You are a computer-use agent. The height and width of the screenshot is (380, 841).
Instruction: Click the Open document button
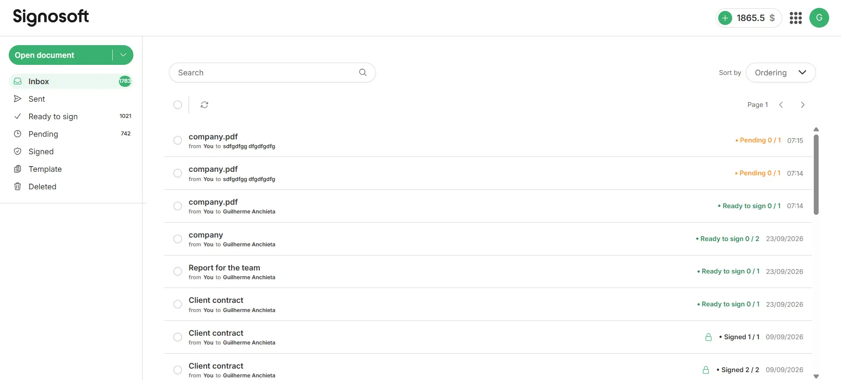click(61, 55)
